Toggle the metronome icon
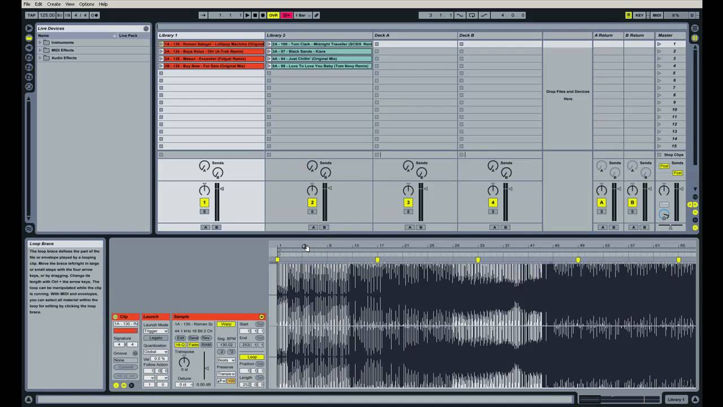The height and width of the screenshot is (407, 723). pyautogui.click(x=94, y=15)
